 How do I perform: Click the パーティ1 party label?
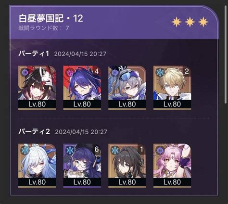click(34, 53)
